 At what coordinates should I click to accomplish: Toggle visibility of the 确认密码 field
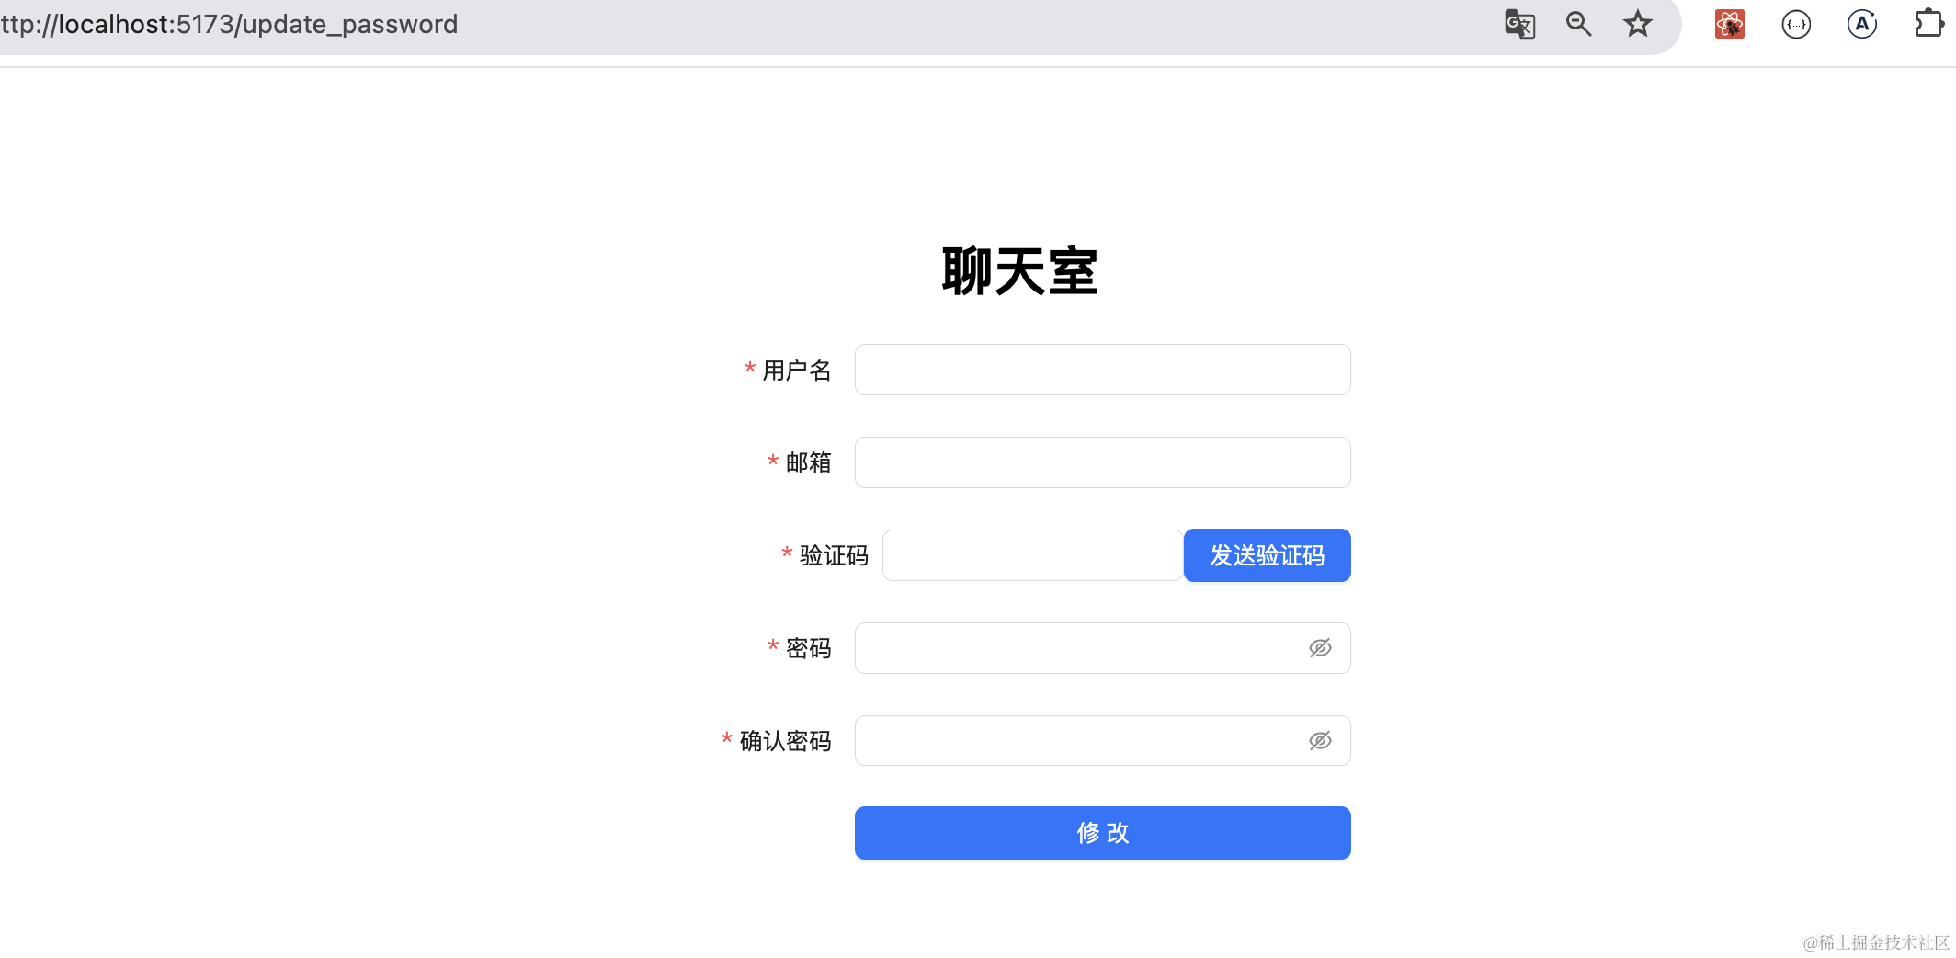point(1320,741)
